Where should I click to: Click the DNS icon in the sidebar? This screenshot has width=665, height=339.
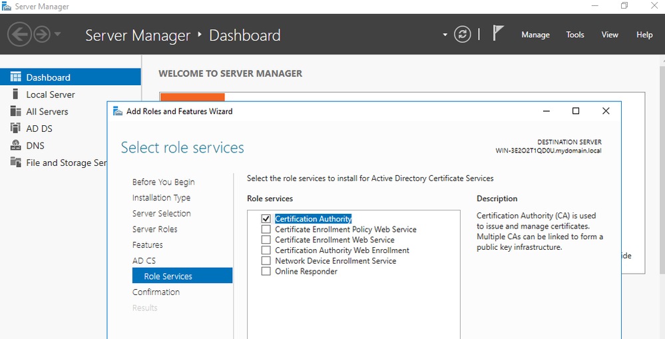16,145
